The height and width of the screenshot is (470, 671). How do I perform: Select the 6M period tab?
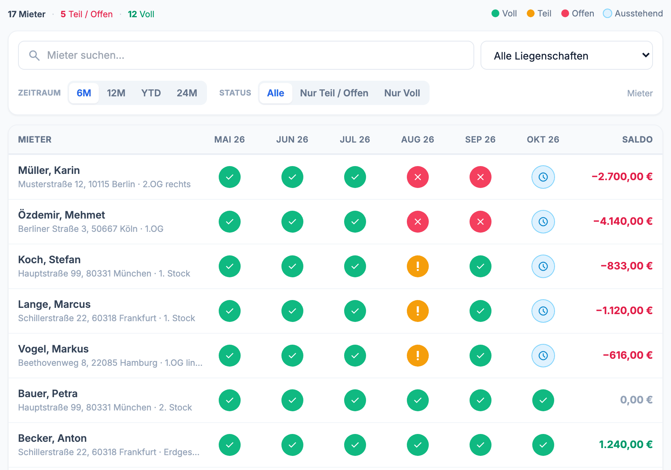(x=84, y=93)
